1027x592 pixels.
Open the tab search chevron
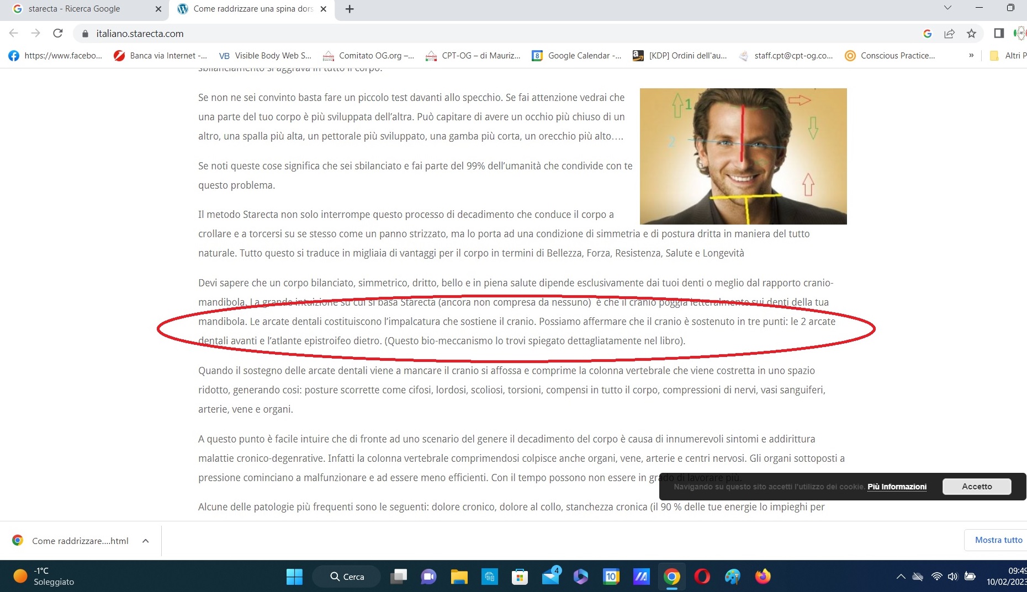point(947,8)
